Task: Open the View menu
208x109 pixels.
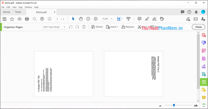Action: click(14, 7)
